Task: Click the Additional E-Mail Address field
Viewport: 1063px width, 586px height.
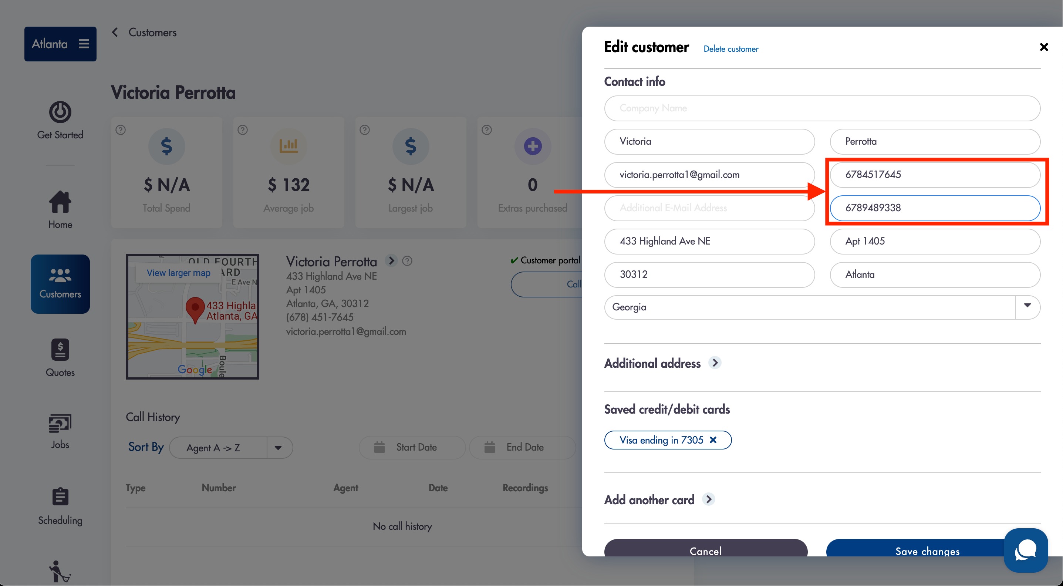Action: 709,208
